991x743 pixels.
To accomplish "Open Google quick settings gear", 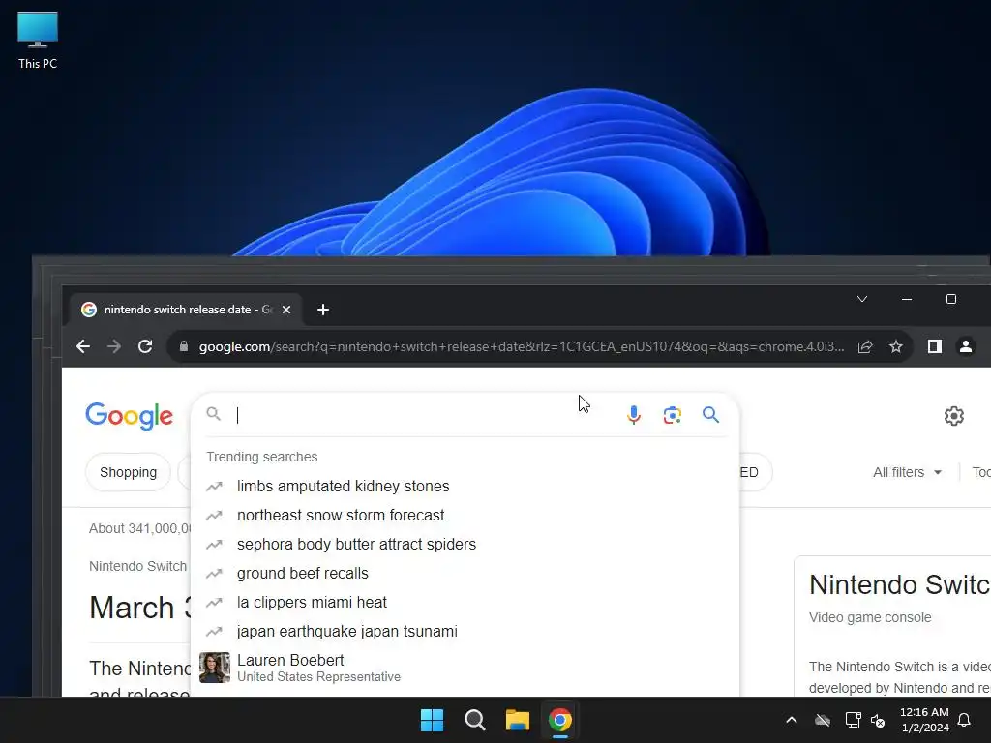I will point(953,416).
